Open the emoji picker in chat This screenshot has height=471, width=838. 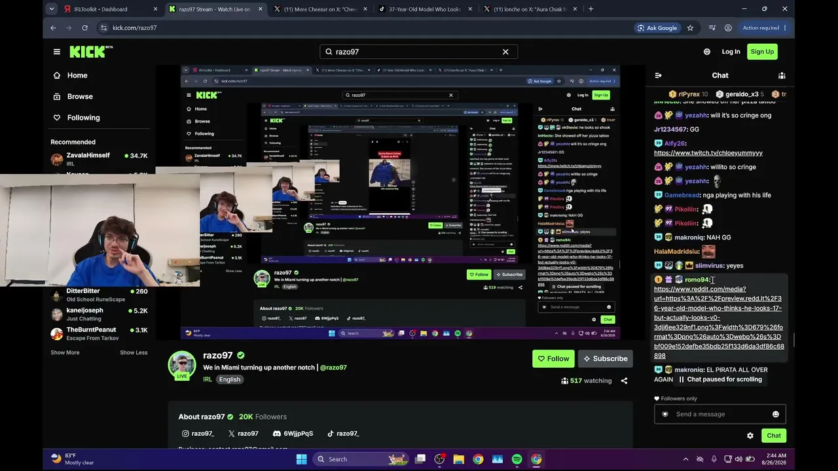coord(776,414)
